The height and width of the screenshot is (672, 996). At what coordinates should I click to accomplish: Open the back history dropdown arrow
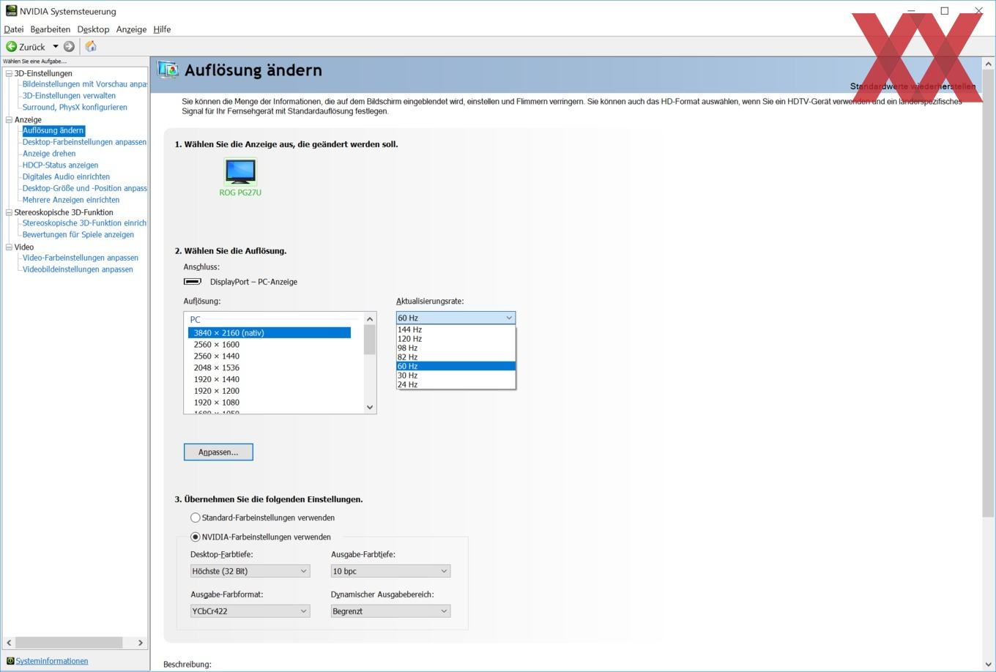coord(55,46)
